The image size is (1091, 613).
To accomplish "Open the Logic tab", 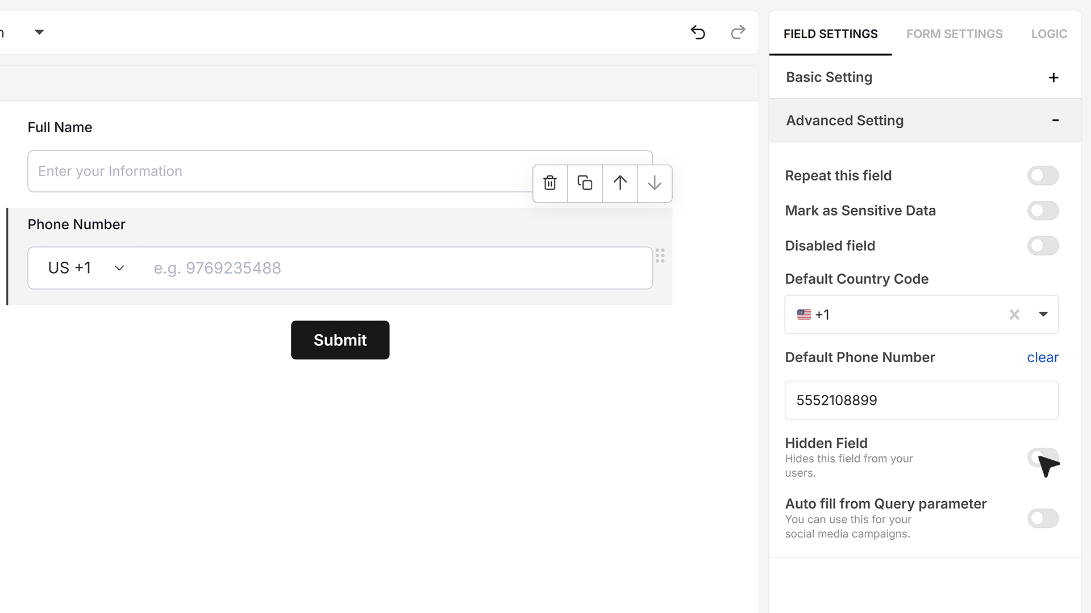I will [x=1049, y=34].
